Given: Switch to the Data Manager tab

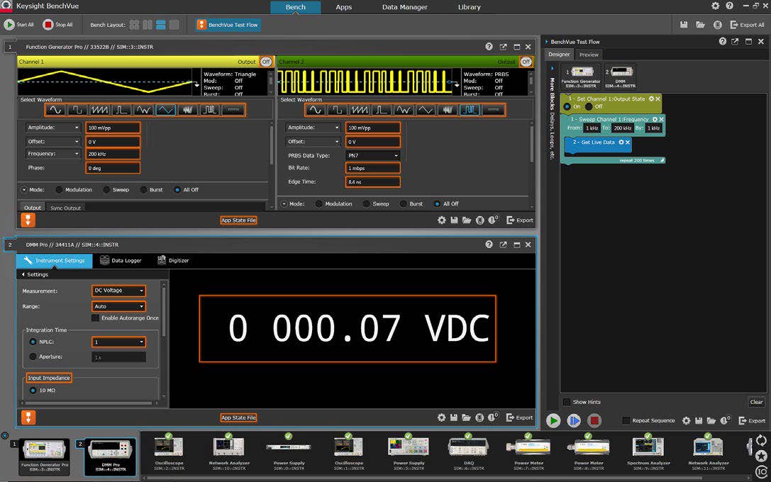Looking at the screenshot, I should 404,7.
